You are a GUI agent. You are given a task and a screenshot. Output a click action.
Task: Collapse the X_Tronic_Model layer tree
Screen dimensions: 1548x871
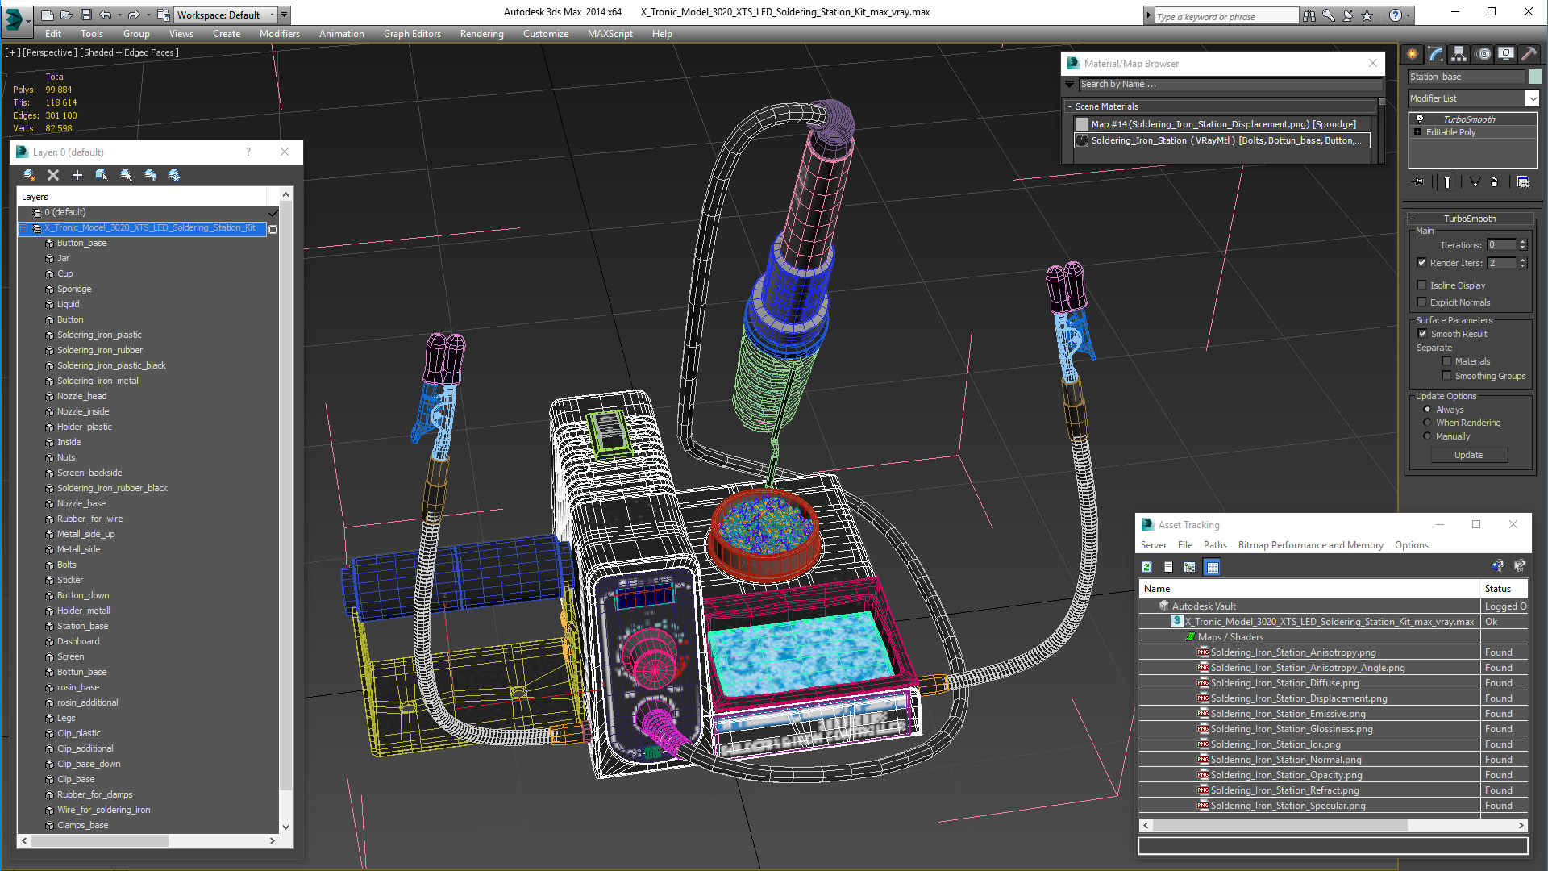point(24,228)
